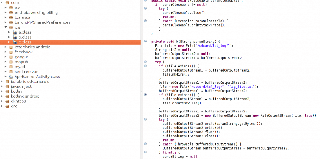Click the com package icon
This screenshot has height=159, width=320.
pyautogui.click(x=7, y=3)
